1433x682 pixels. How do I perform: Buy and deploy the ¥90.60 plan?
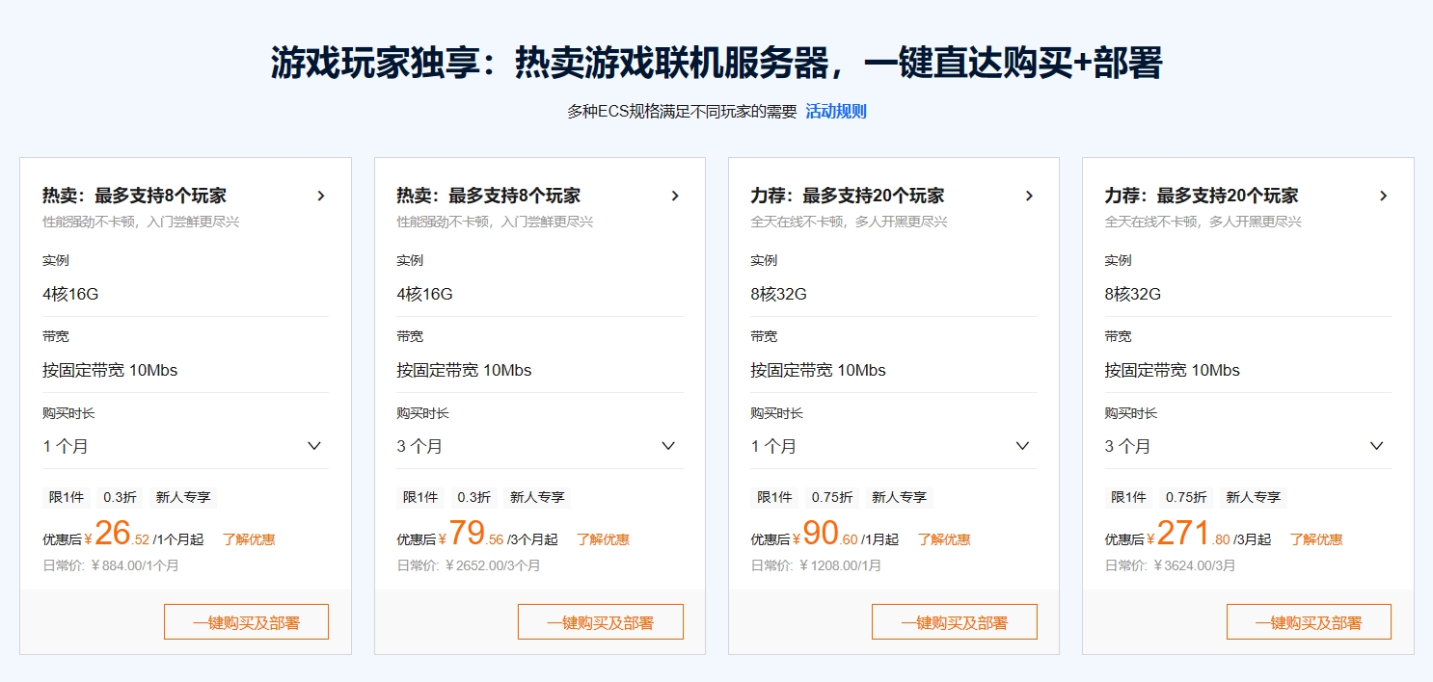tap(954, 622)
